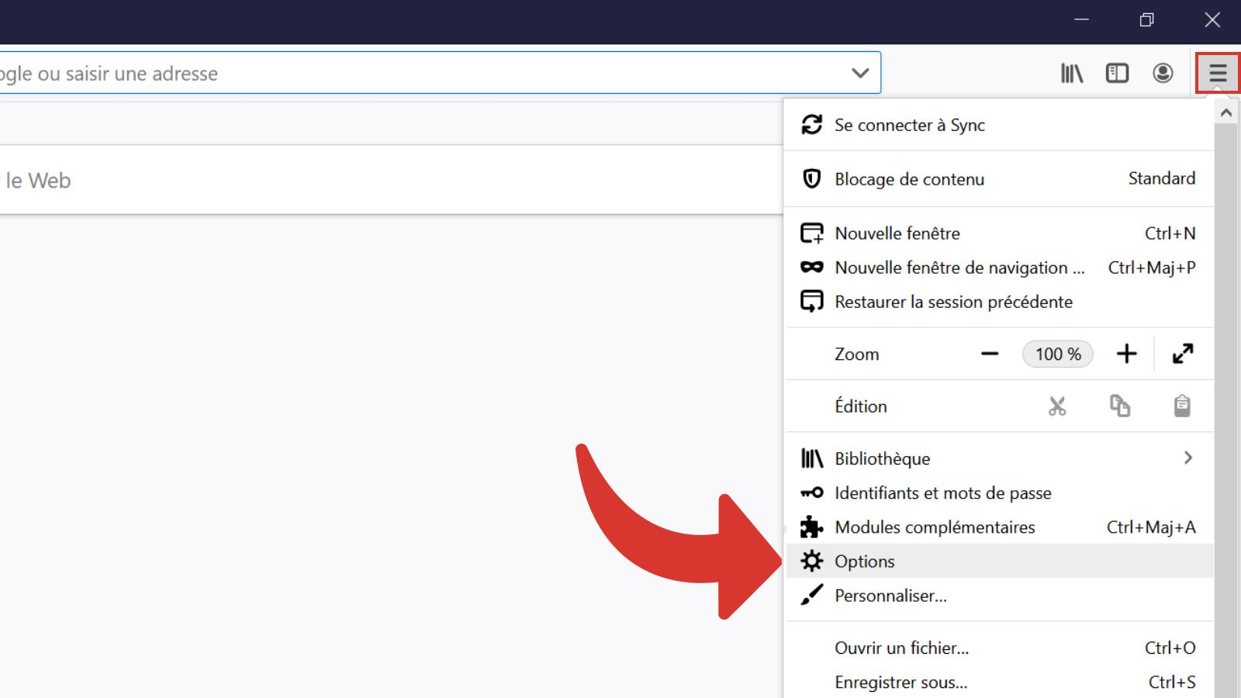
Task: Click the puzzle icon for Modules complémentaires
Action: tap(812, 527)
